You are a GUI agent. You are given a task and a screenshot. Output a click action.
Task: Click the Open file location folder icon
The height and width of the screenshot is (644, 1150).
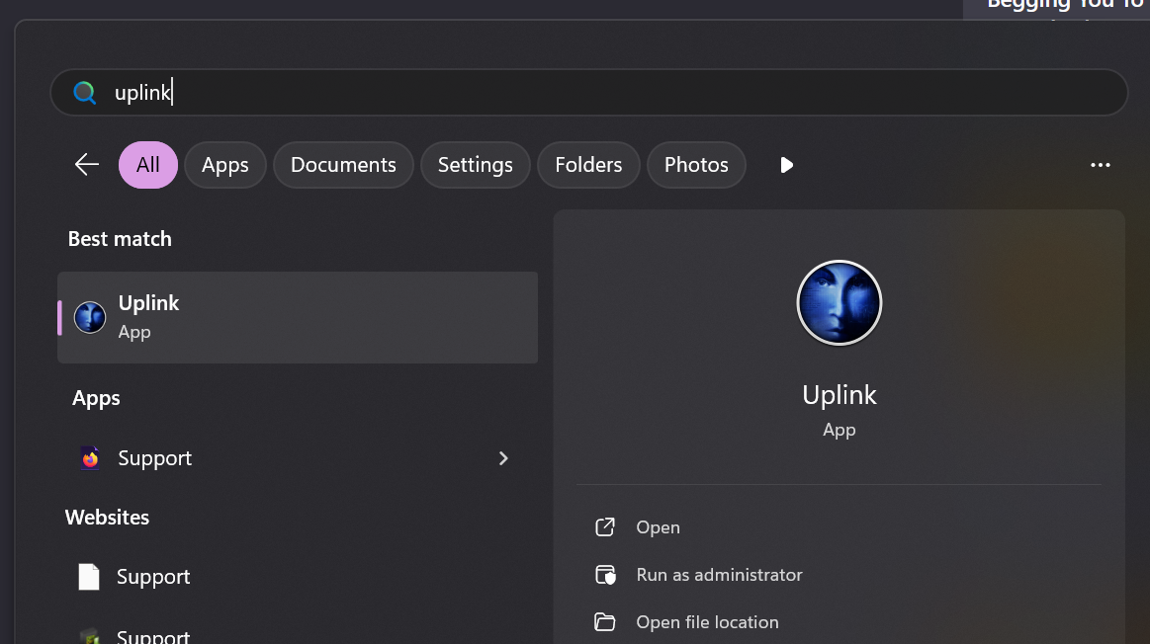(605, 622)
